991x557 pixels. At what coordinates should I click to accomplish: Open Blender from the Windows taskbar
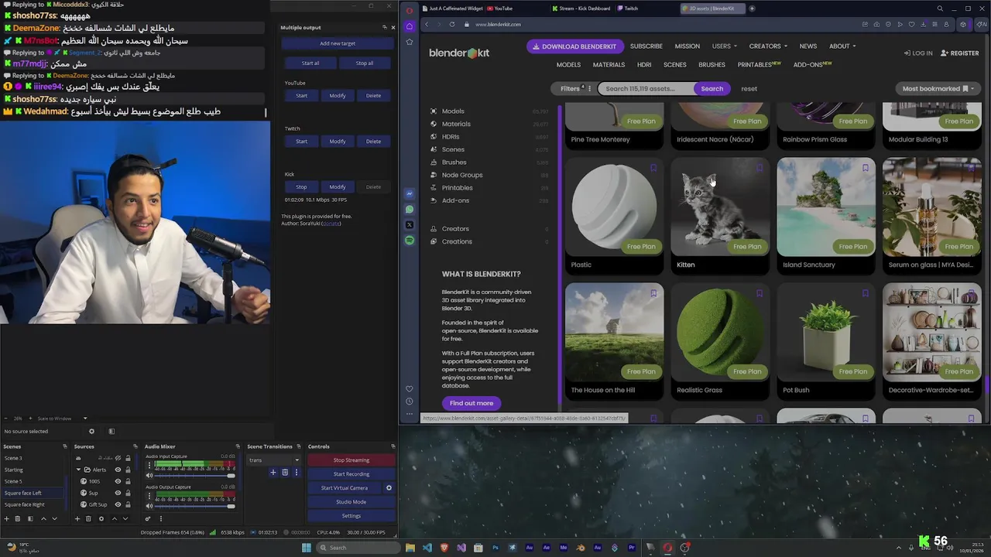(x=580, y=548)
